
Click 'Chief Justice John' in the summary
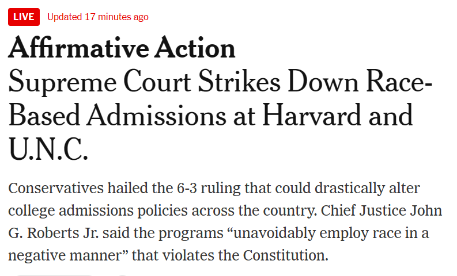(382, 210)
